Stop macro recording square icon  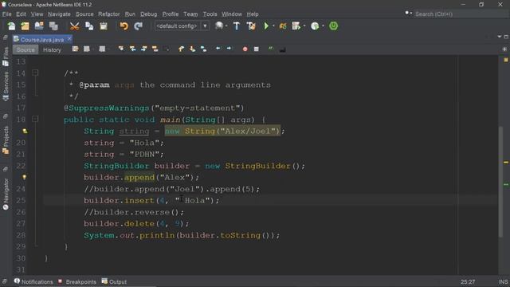[x=257, y=49]
